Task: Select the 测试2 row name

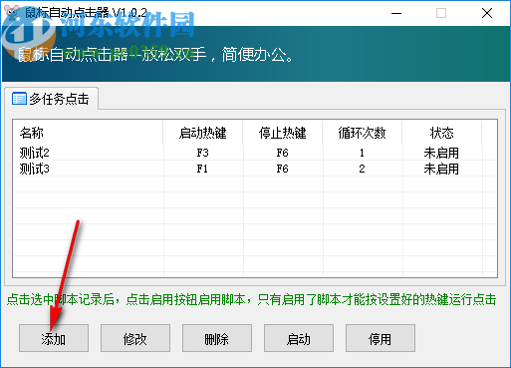Action: [x=34, y=153]
